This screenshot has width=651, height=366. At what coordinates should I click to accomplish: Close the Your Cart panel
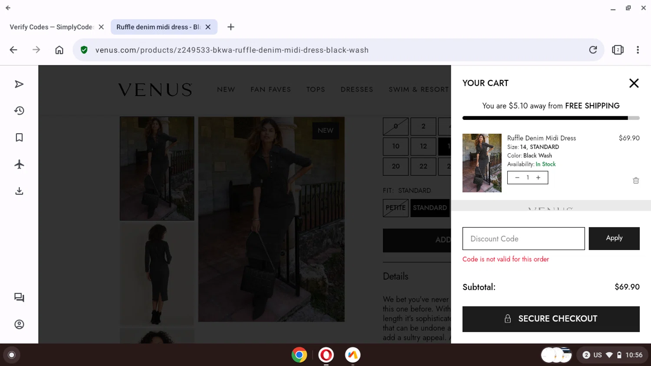634,83
